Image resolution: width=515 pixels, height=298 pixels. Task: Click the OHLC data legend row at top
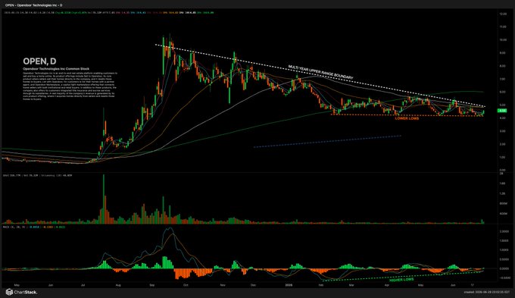click(109, 13)
